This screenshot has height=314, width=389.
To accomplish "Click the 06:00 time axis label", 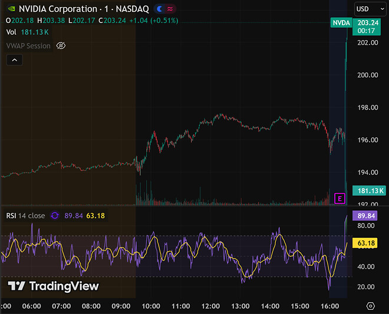I will click(31, 306).
